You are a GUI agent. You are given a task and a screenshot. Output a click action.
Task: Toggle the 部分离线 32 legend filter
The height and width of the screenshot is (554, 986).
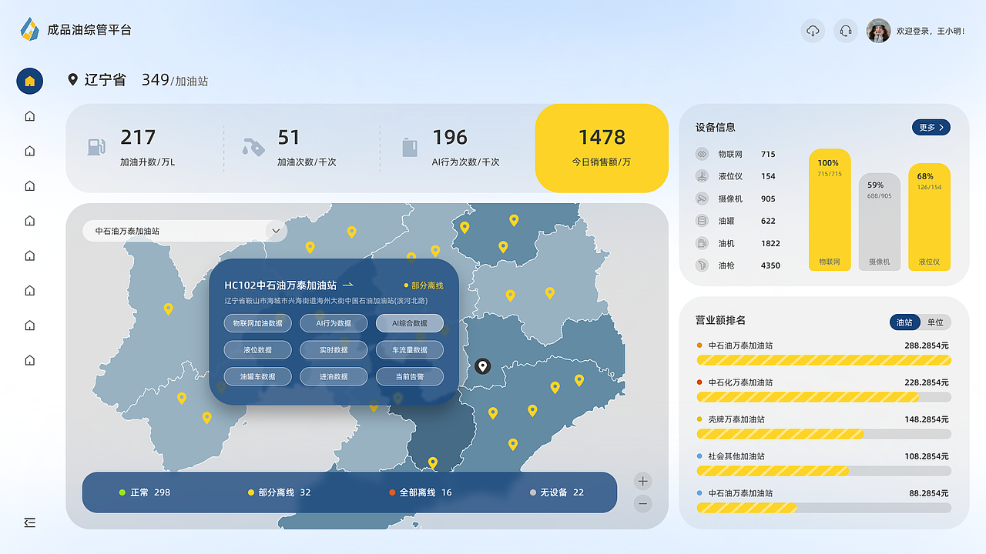pyautogui.click(x=279, y=492)
